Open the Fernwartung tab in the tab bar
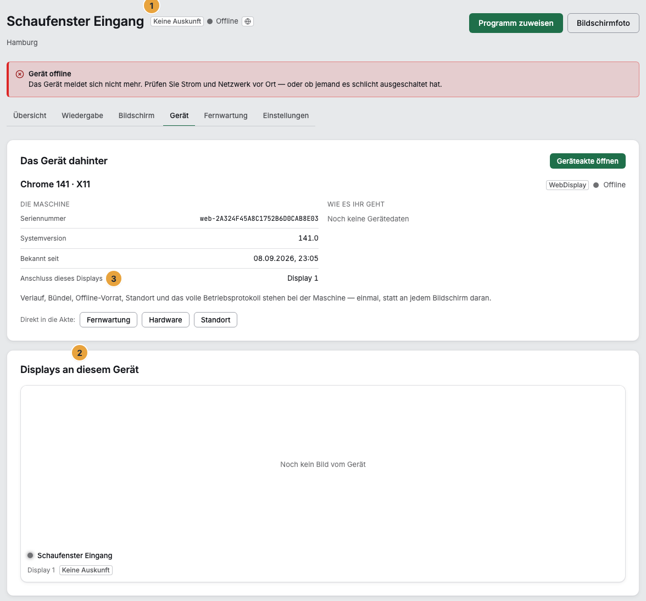Viewport: 646px width, 601px height. coord(226,116)
